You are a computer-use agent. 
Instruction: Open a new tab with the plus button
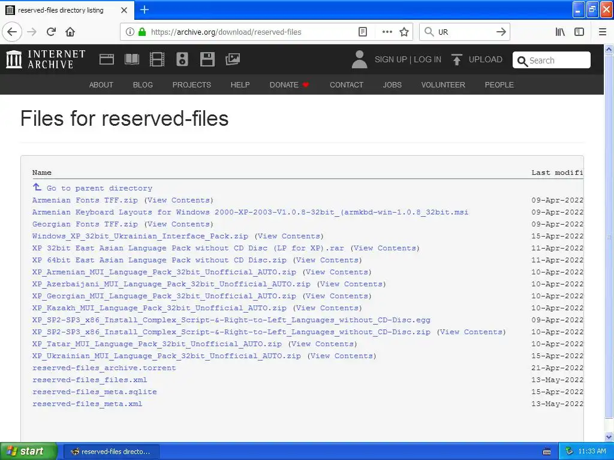[x=145, y=10]
